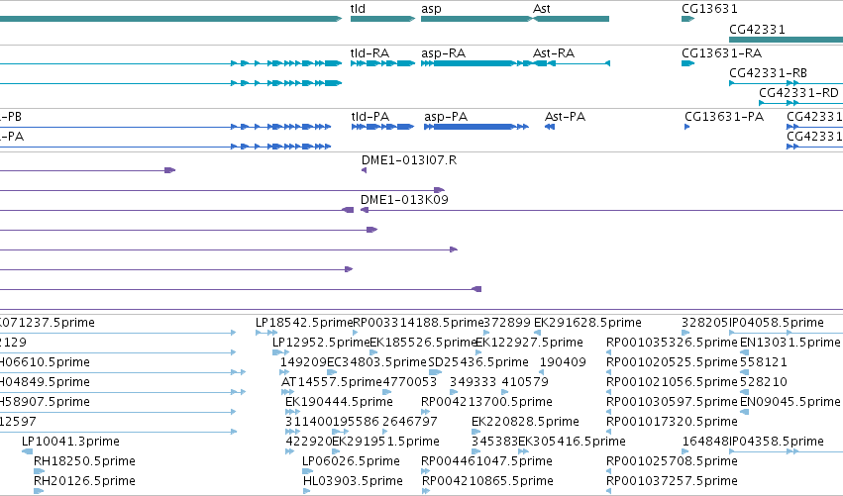Image resolution: width=843 pixels, height=496 pixels.
Task: Click the LP12952.5prime EST label
Action: pos(321,342)
